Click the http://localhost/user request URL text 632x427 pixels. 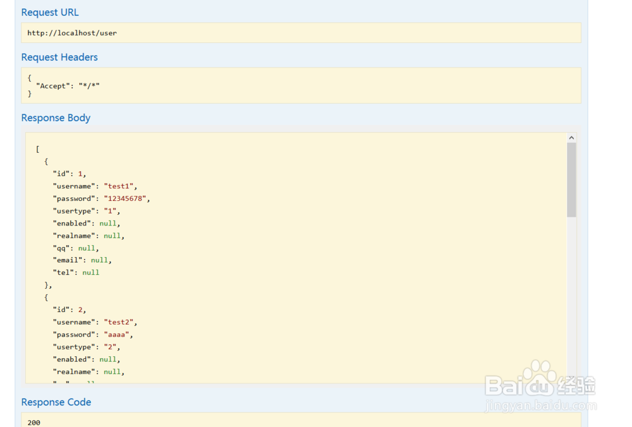pyautogui.click(x=72, y=33)
